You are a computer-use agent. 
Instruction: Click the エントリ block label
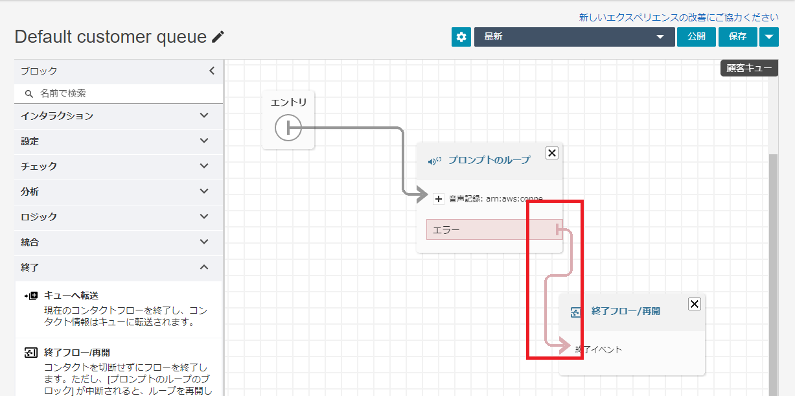(288, 102)
